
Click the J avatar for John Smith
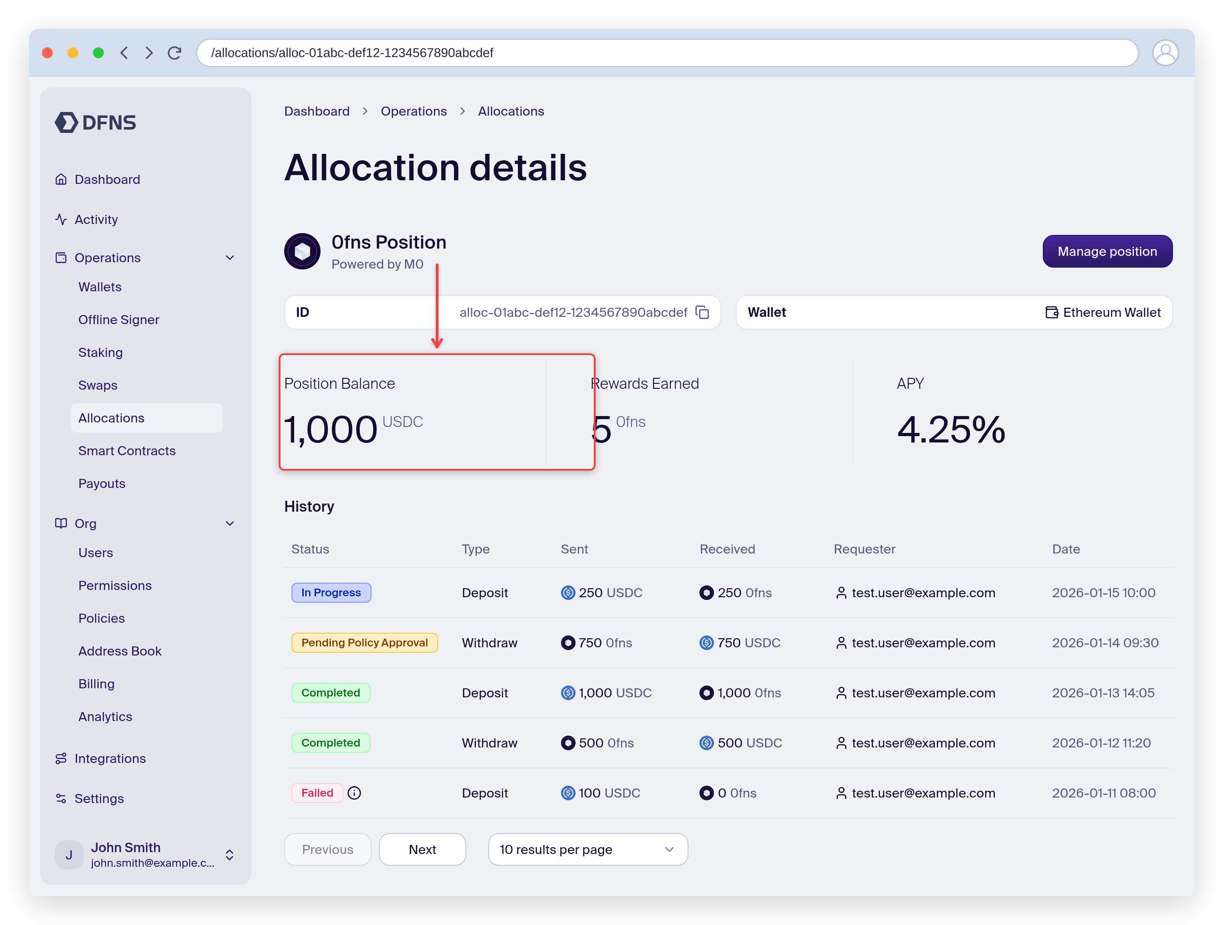[69, 855]
